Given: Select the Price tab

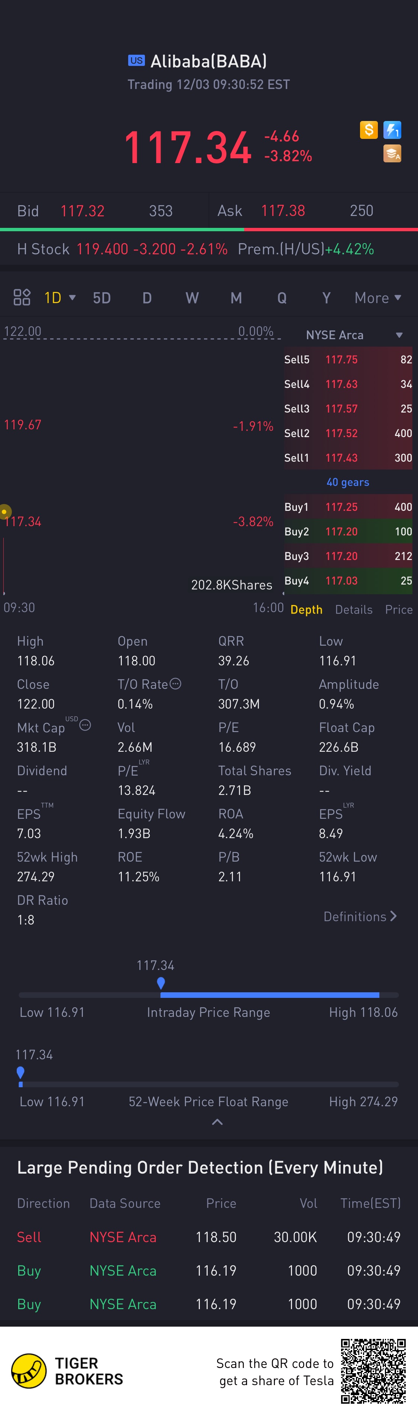Looking at the screenshot, I should coord(399,610).
